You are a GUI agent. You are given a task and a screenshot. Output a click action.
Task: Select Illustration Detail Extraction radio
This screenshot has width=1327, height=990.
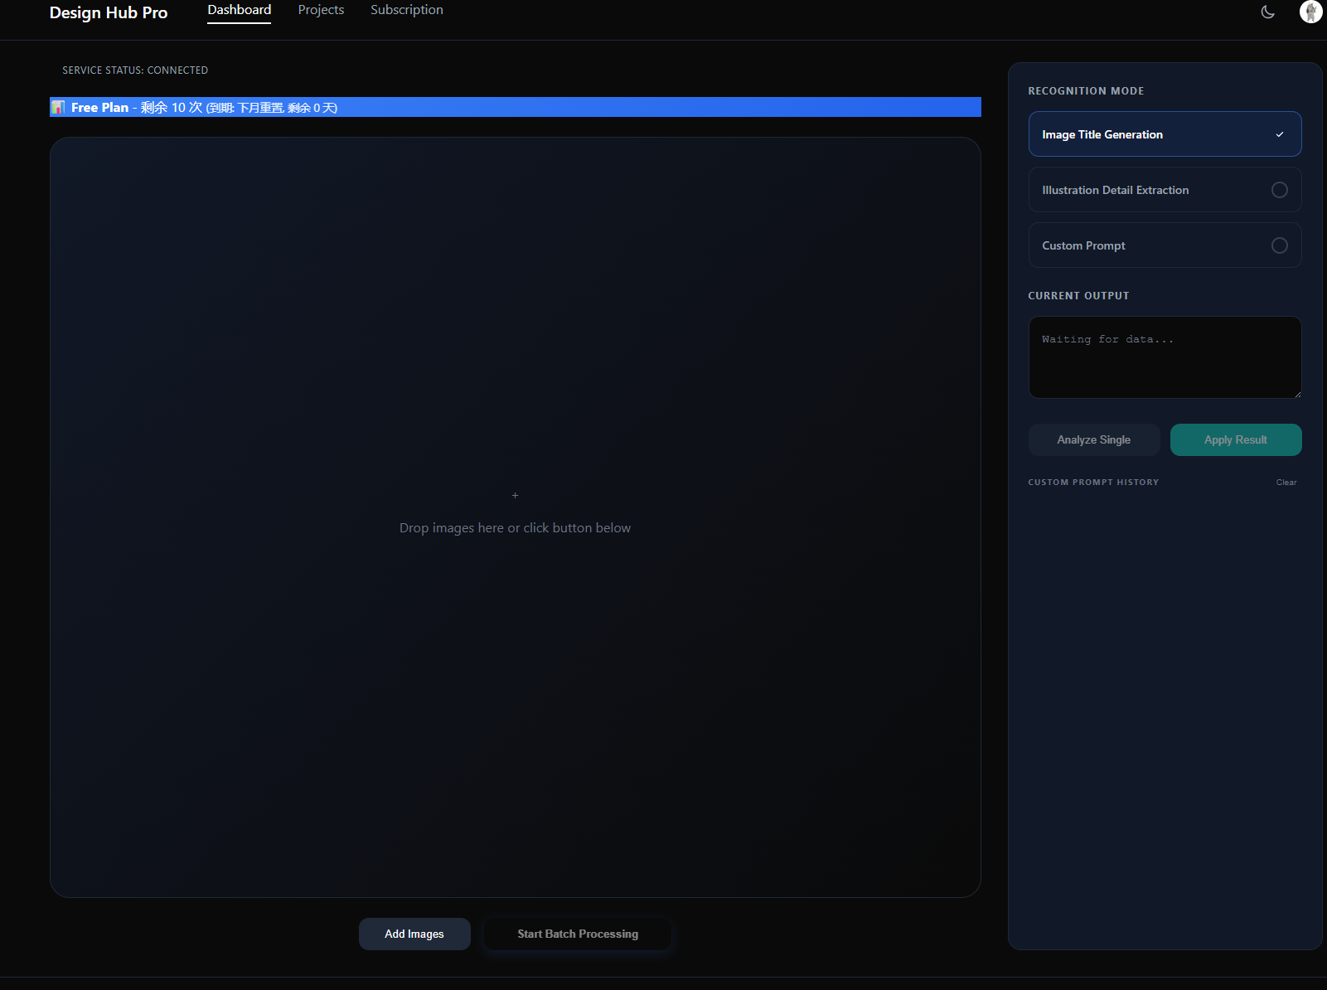(1280, 190)
